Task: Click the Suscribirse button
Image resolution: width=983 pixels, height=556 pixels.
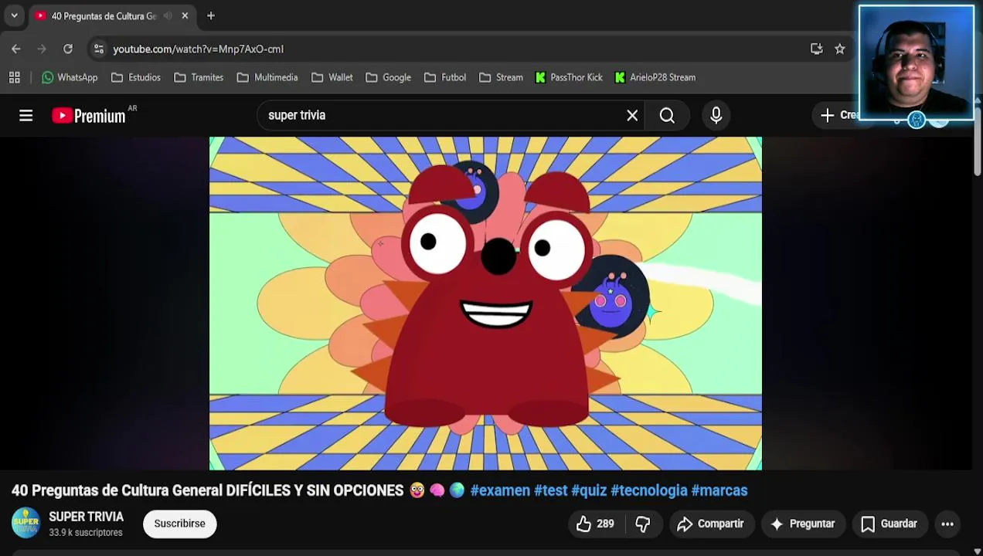Action: point(179,524)
